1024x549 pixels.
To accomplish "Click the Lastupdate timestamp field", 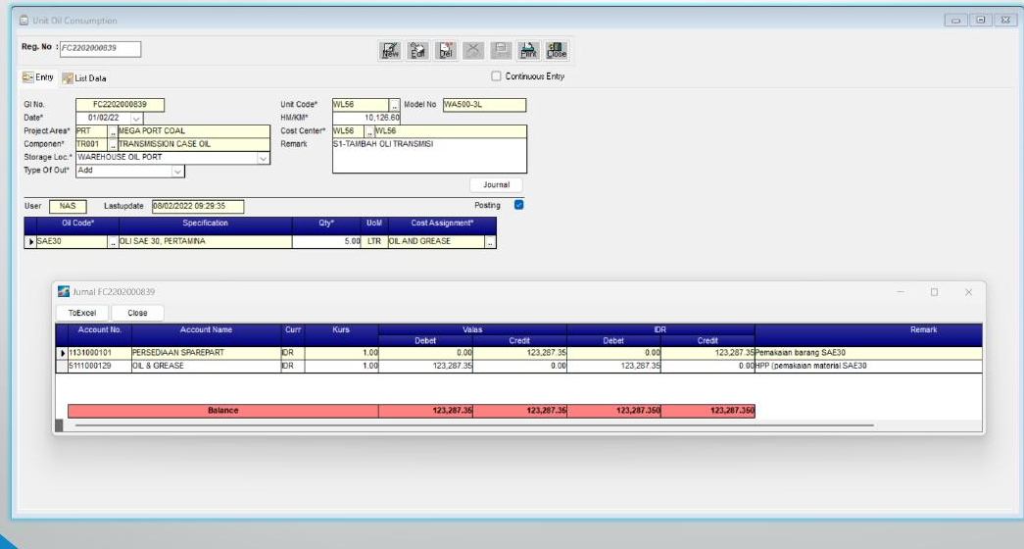I will point(198,207).
